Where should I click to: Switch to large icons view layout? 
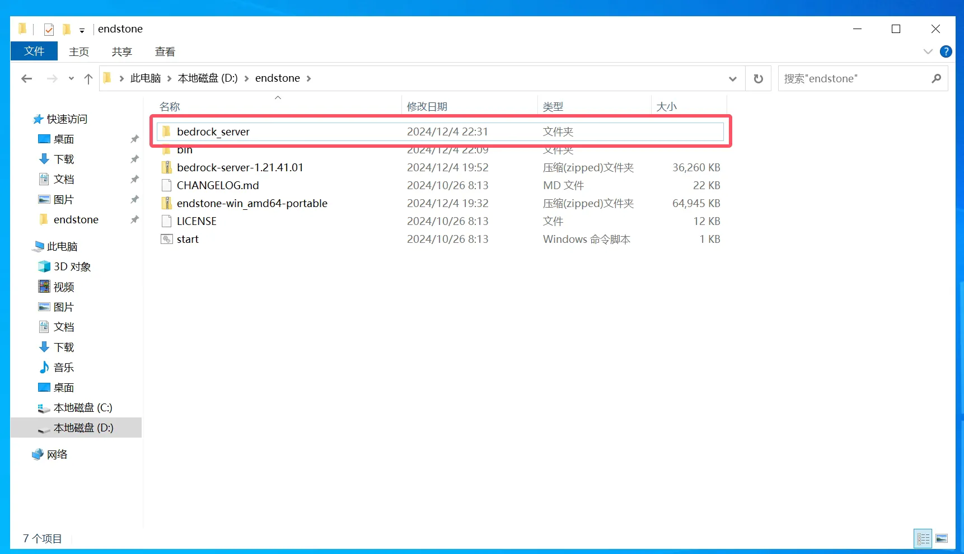tap(942, 538)
